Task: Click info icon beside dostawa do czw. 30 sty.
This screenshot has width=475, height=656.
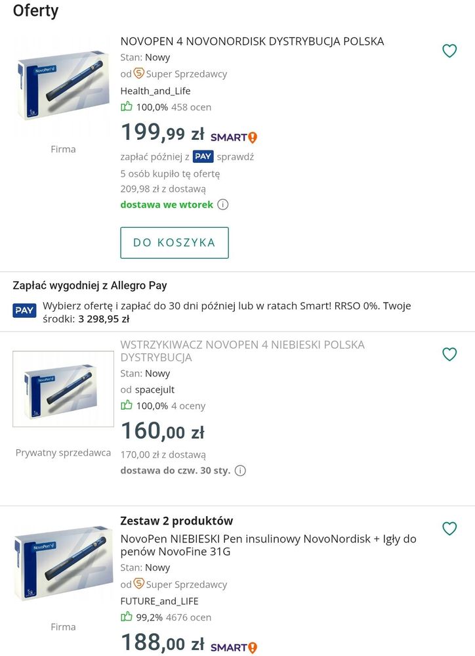Action: pos(241,470)
